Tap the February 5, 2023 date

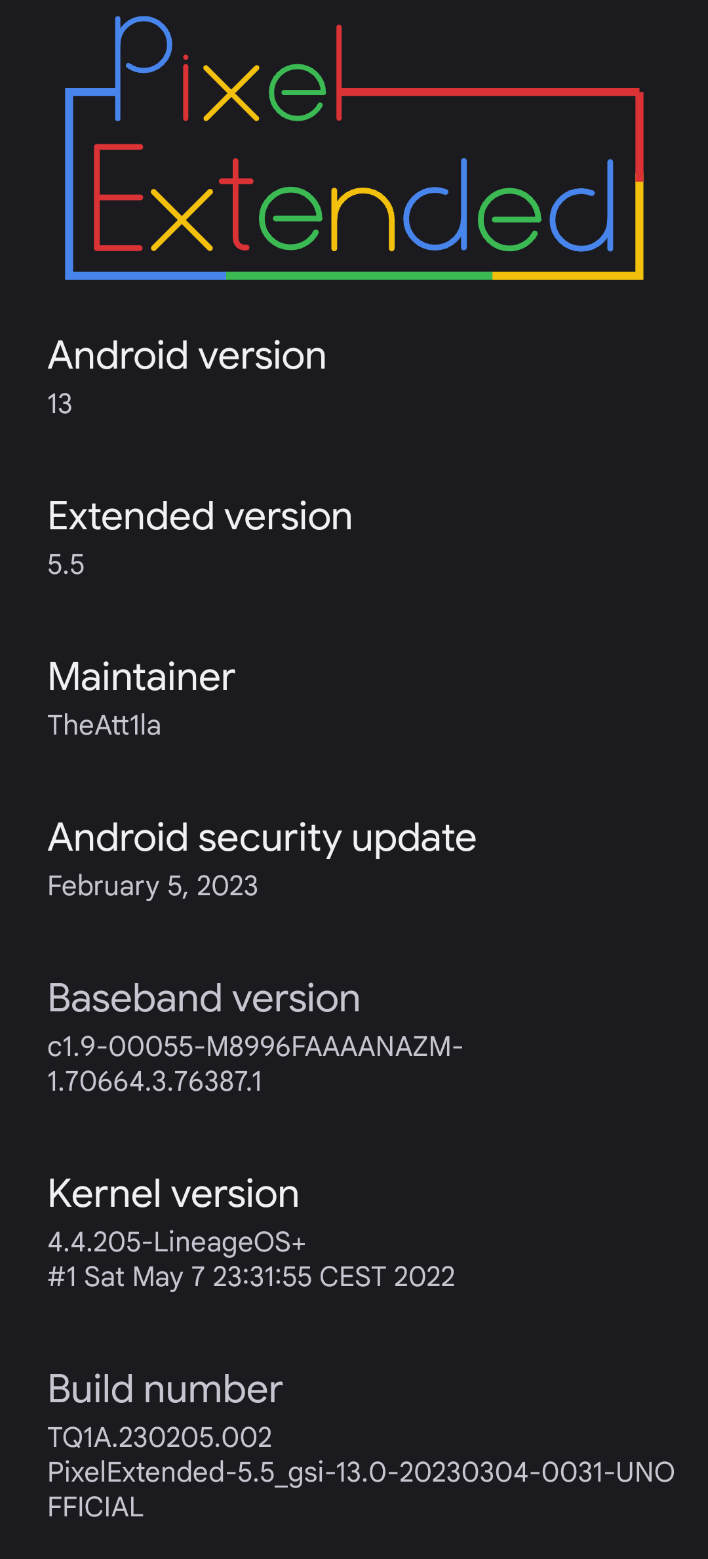tap(153, 886)
